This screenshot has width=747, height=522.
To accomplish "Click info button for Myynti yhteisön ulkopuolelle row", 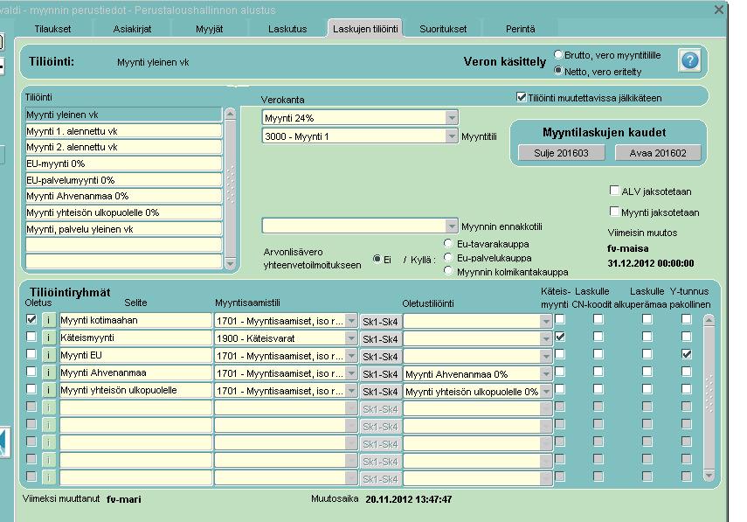I will pos(49,390).
